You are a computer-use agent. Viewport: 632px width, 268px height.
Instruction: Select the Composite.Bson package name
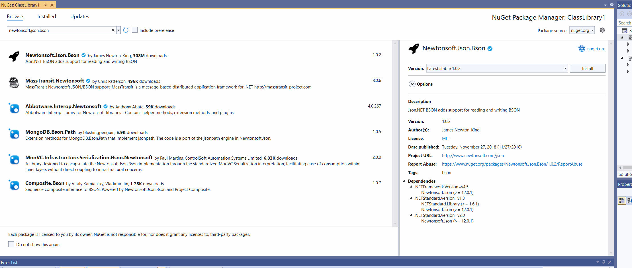coord(45,183)
